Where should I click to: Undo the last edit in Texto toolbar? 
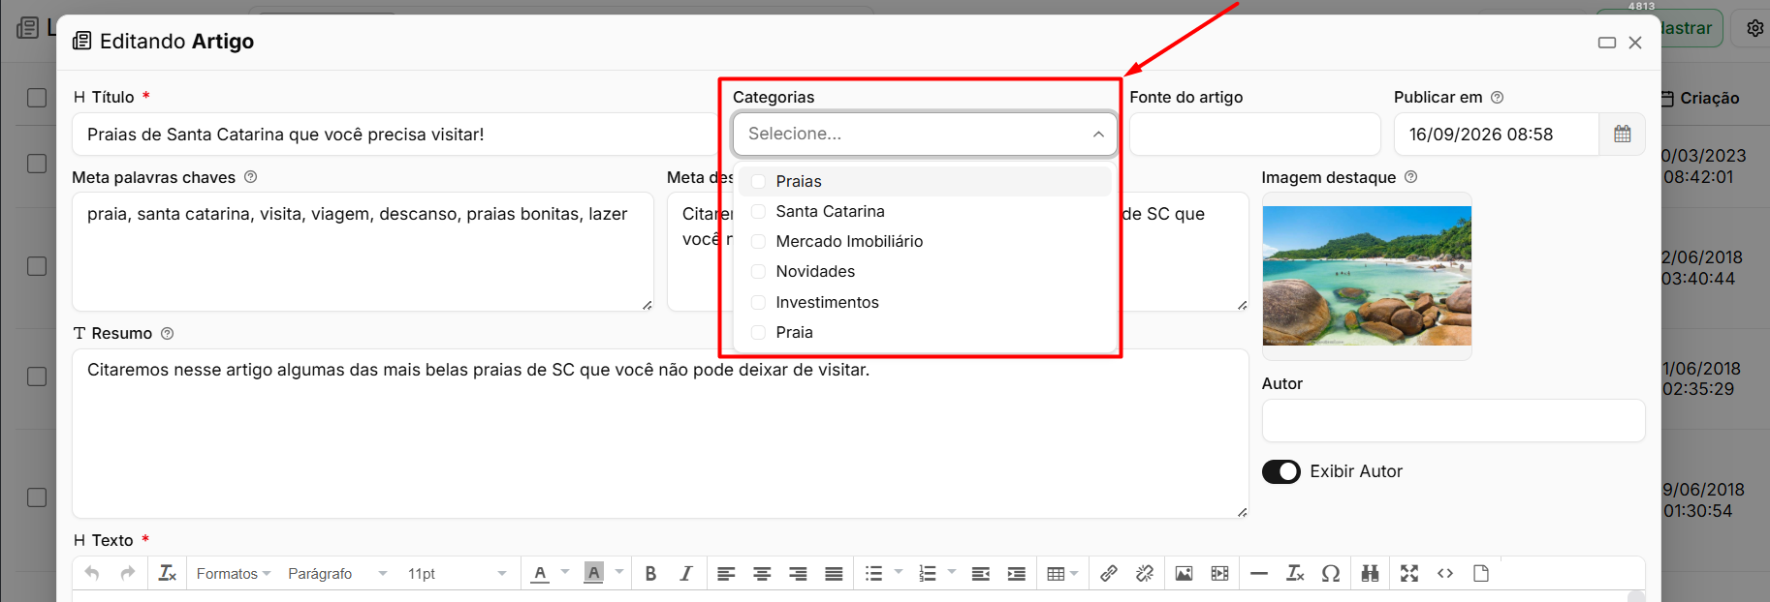pyautogui.click(x=92, y=573)
